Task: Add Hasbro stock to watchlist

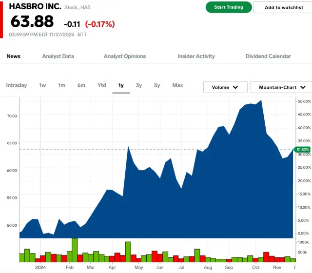Action: tap(284, 7)
